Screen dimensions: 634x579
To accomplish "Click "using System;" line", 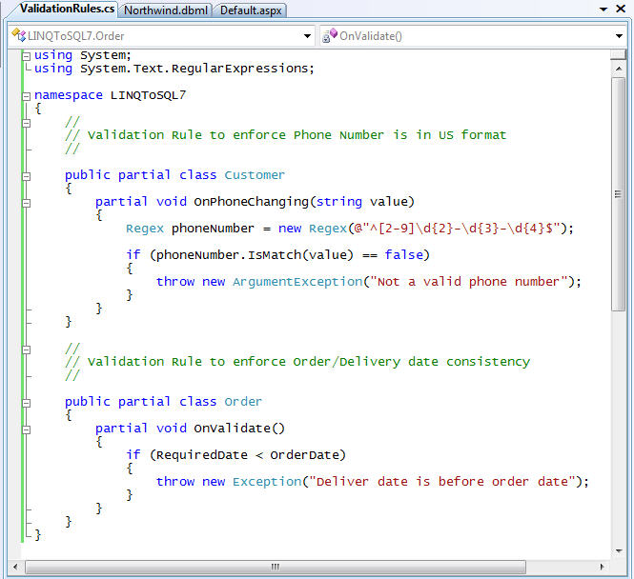I will tap(83, 55).
